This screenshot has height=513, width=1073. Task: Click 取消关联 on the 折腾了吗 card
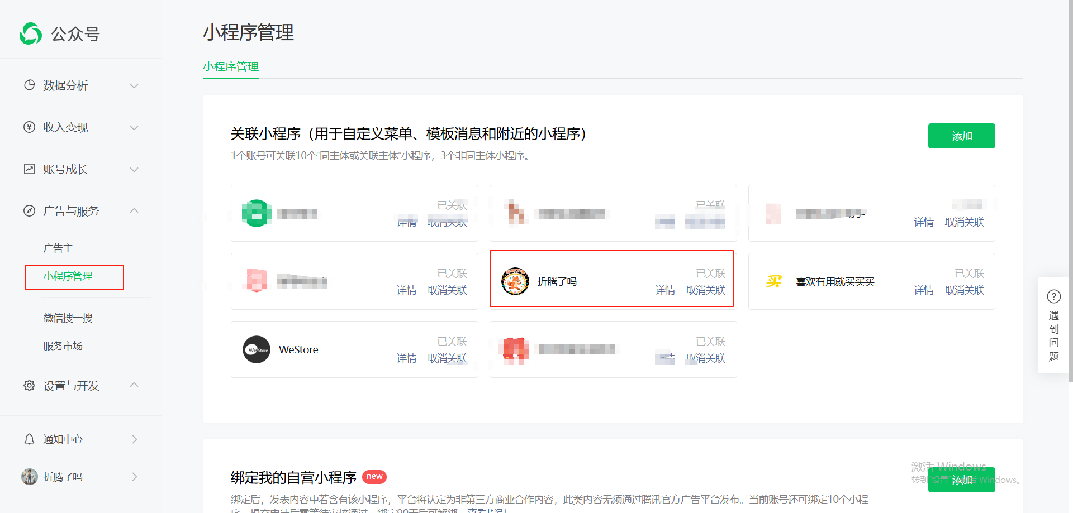706,290
